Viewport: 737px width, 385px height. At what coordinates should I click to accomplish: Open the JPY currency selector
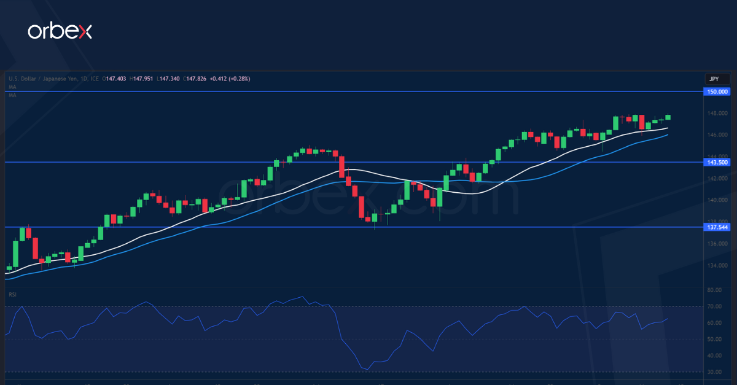coord(717,79)
